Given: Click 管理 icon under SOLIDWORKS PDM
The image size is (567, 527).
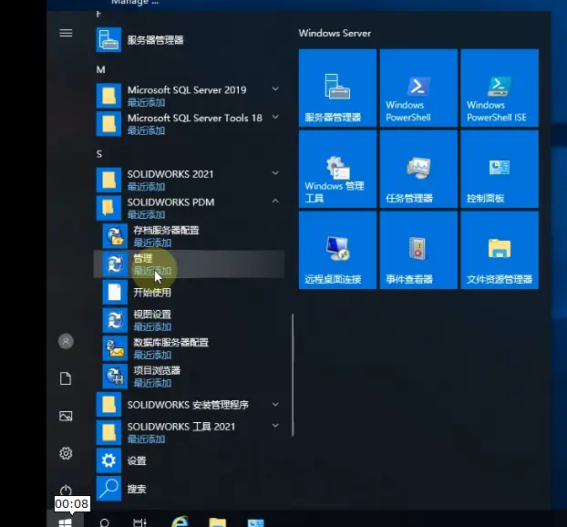Looking at the screenshot, I should [x=115, y=263].
